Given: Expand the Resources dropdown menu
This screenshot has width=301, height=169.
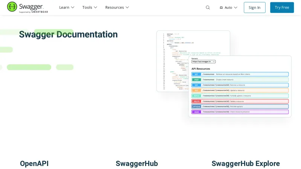Looking at the screenshot, I should (x=117, y=8).
